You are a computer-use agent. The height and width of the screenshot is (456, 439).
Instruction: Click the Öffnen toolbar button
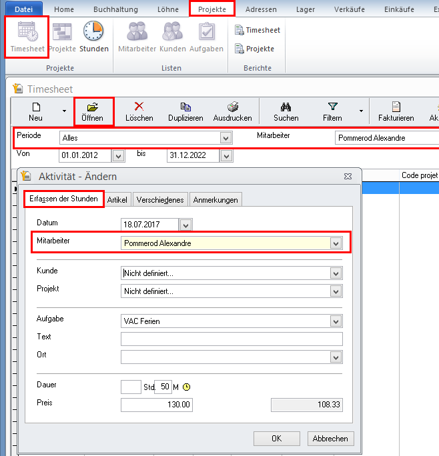[x=93, y=112]
